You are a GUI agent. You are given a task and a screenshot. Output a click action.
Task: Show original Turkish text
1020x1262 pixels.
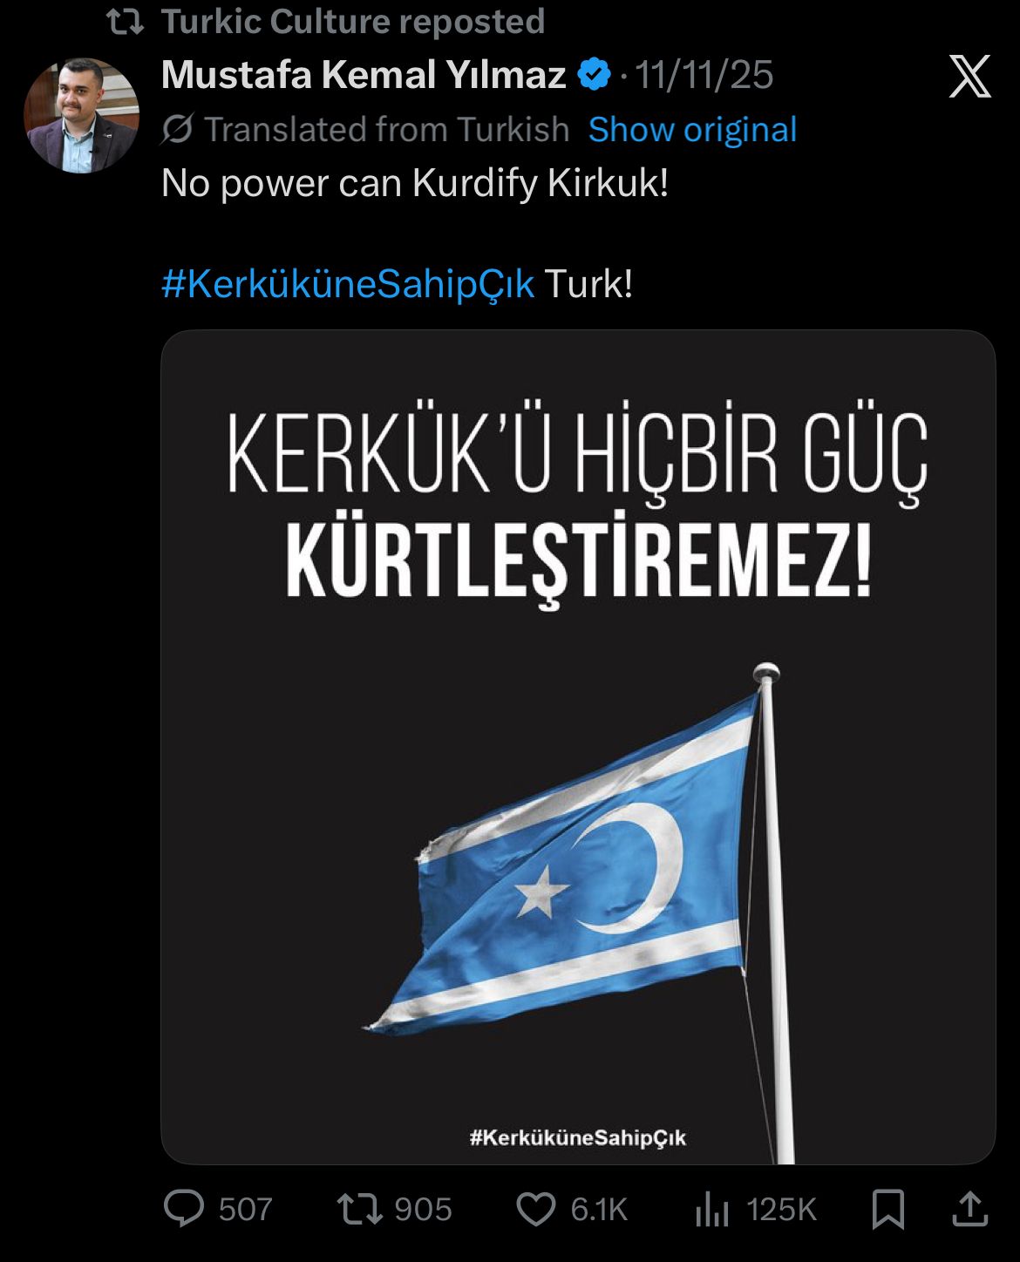[x=692, y=130]
